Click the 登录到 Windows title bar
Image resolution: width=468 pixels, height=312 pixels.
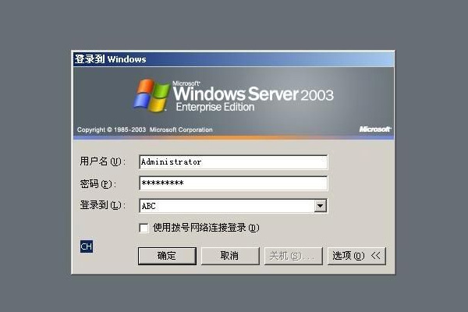click(233, 59)
